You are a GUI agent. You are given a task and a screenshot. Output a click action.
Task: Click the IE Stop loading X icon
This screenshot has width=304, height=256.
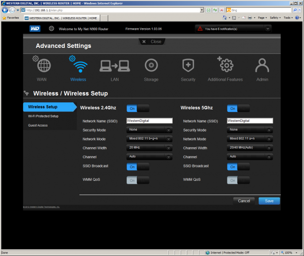222,10
